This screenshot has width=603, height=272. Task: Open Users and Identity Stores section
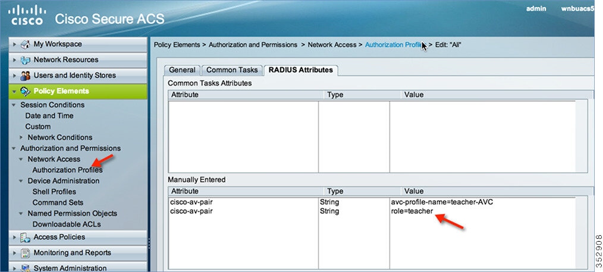[x=78, y=75]
